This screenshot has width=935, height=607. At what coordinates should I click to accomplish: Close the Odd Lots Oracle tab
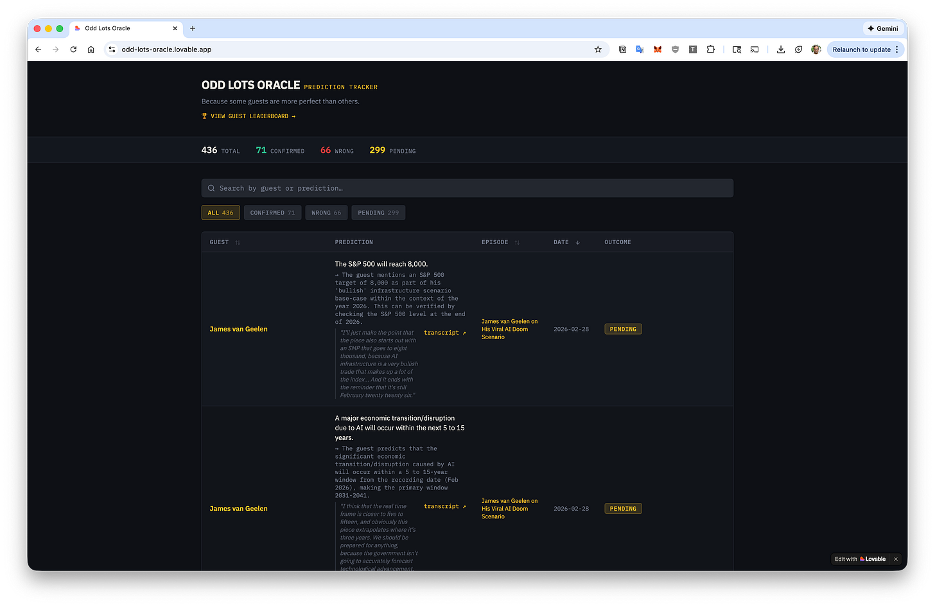[x=175, y=28]
